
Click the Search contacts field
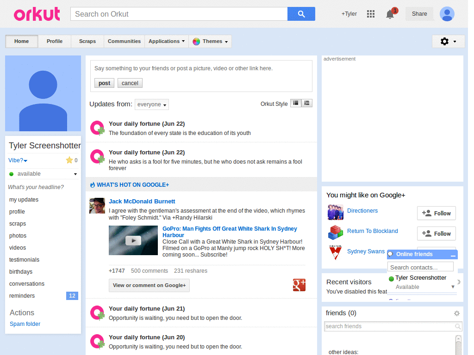420,267
